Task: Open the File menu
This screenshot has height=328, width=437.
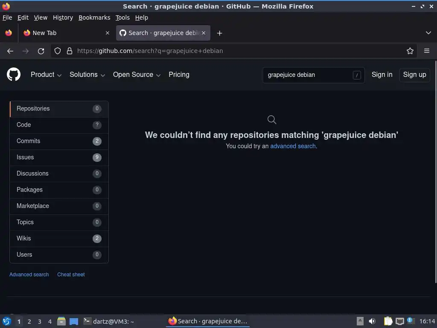Action: pos(7,18)
